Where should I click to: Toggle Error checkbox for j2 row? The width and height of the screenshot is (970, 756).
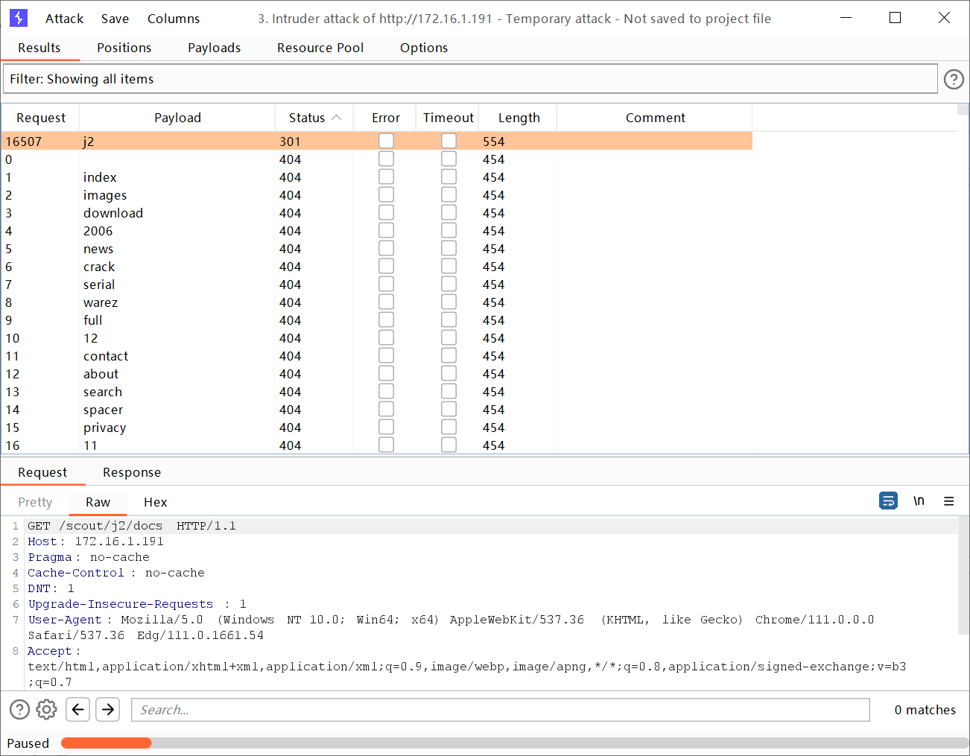click(386, 141)
